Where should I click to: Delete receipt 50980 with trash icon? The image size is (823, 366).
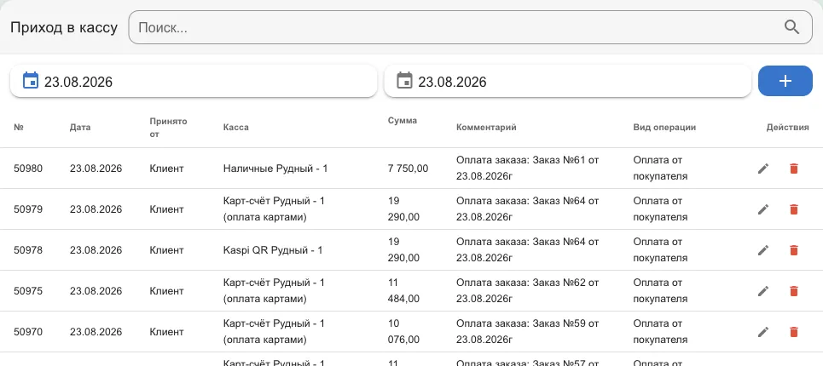794,168
